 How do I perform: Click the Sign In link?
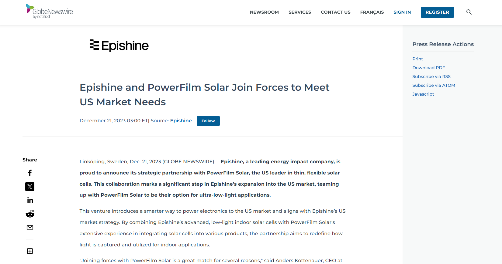402,12
